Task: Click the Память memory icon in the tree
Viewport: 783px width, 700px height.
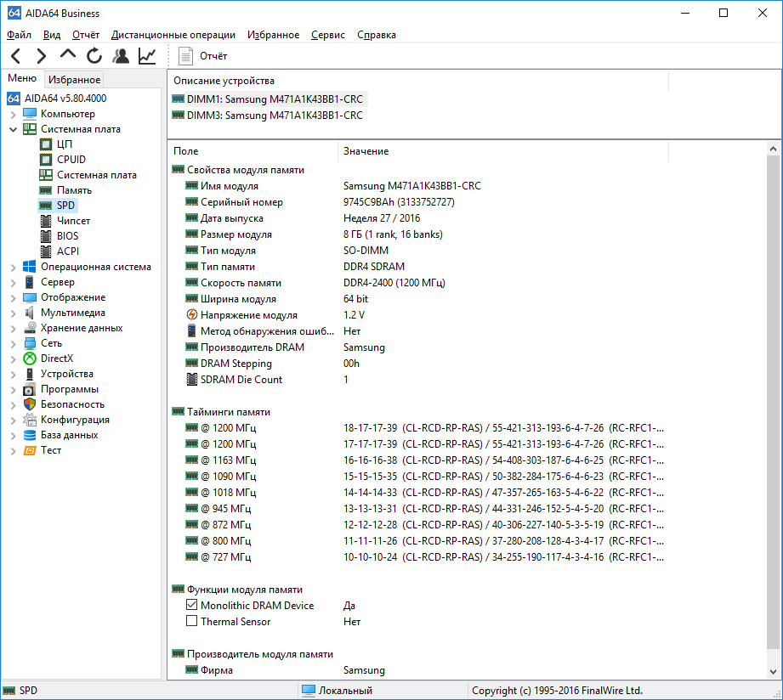Action: pos(45,190)
